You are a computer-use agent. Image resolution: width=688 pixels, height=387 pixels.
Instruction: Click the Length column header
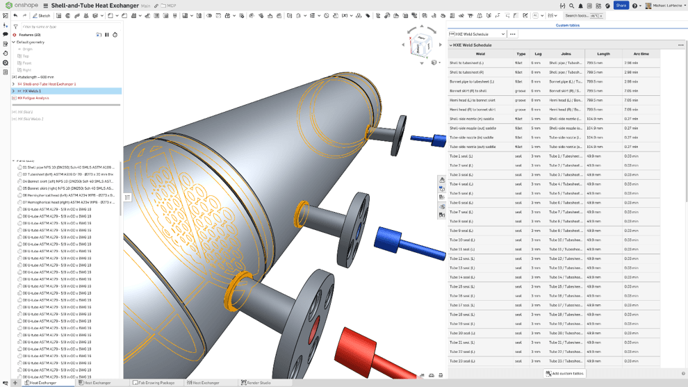603,54
